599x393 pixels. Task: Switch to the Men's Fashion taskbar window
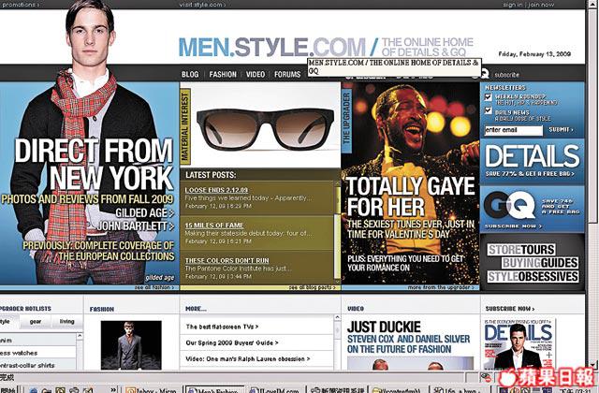point(214,390)
